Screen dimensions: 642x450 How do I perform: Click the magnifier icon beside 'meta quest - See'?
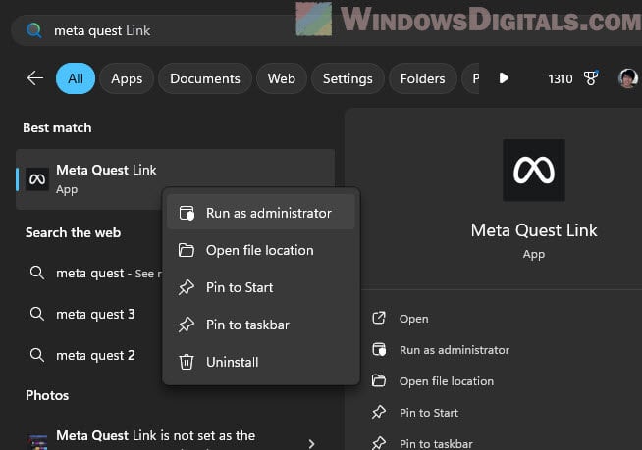click(x=37, y=273)
